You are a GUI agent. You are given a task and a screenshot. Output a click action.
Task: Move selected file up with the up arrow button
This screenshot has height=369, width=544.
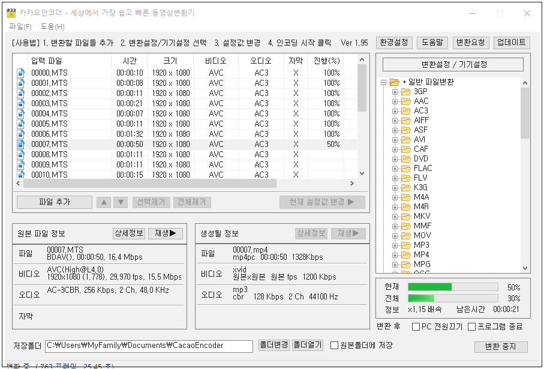point(104,202)
